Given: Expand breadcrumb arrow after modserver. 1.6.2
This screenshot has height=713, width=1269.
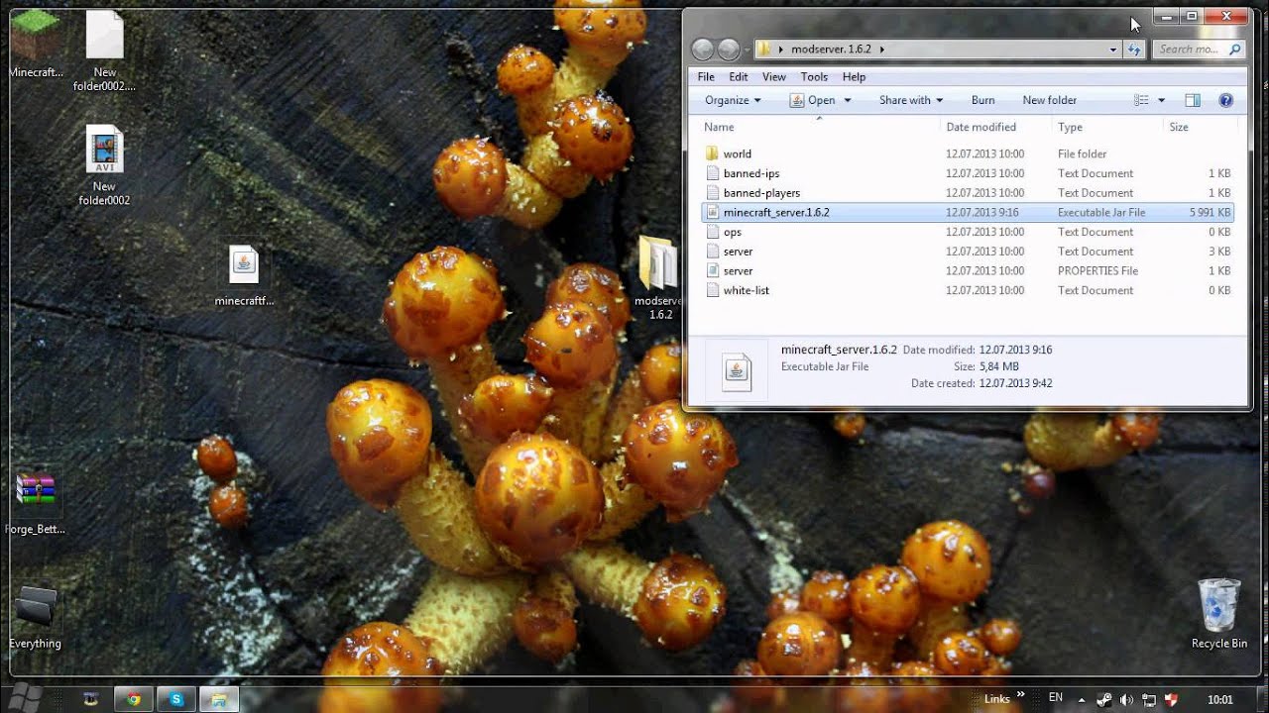Looking at the screenshot, I should pos(881,49).
